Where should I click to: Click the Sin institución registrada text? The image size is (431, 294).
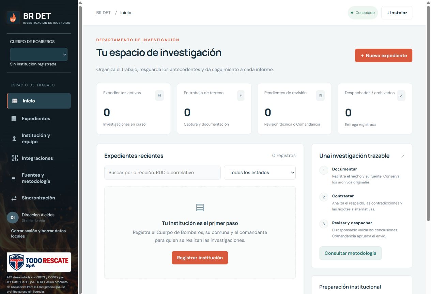click(x=33, y=64)
